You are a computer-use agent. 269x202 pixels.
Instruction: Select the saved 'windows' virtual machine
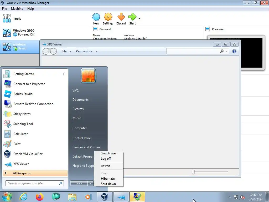click(20, 47)
